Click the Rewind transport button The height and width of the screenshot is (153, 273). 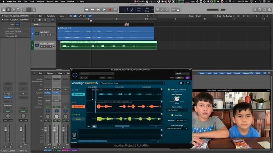[x=87, y=10]
